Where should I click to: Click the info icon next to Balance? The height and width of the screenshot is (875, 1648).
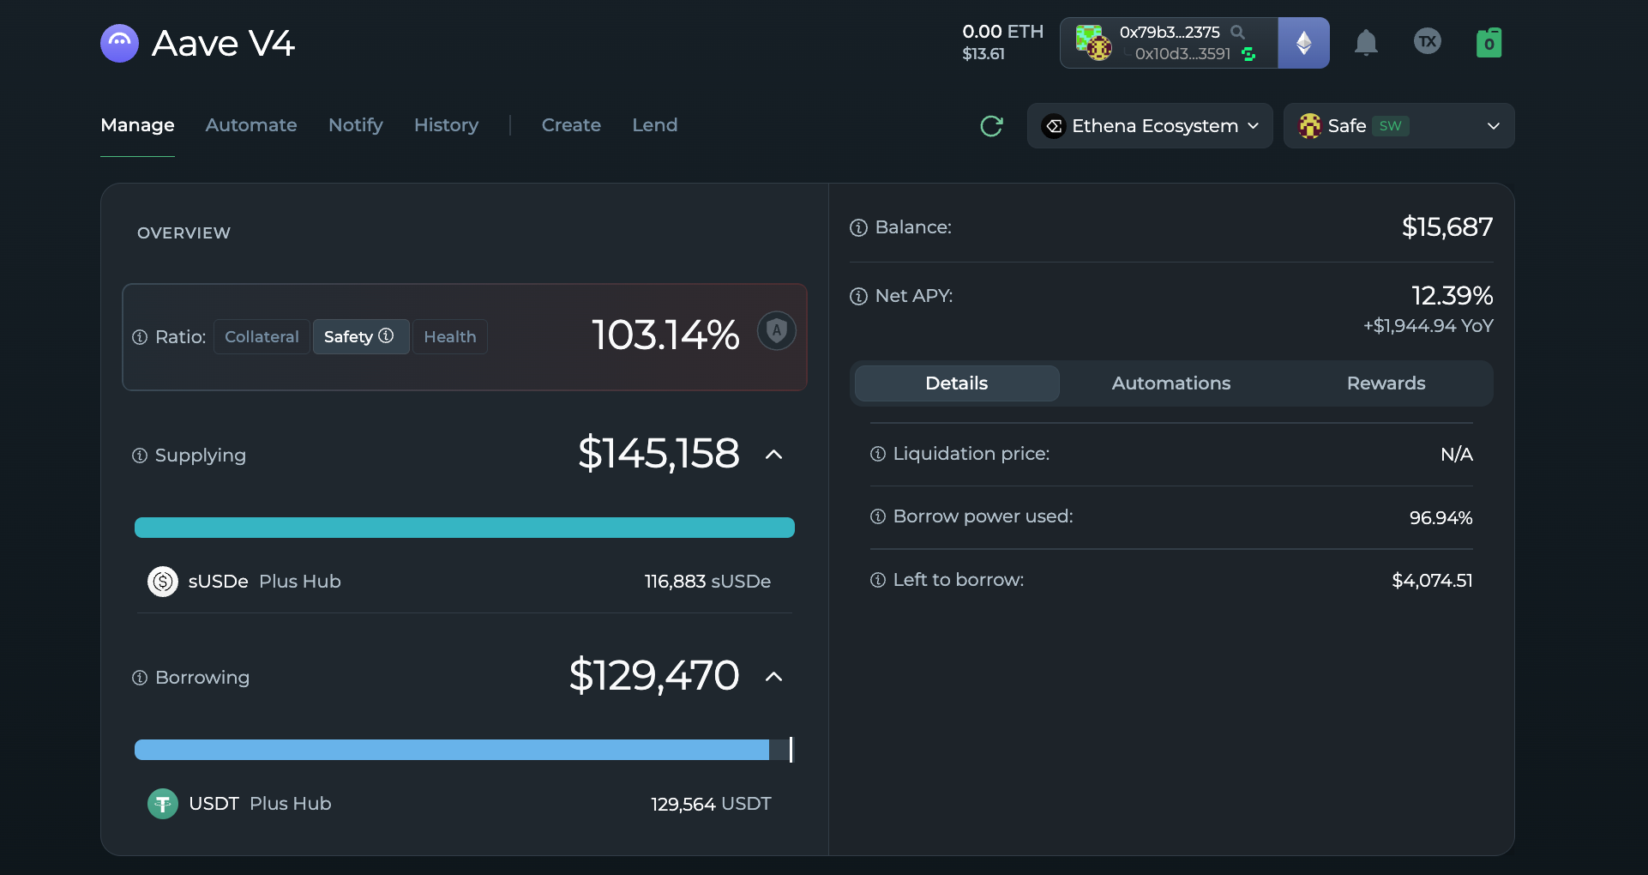click(x=858, y=227)
